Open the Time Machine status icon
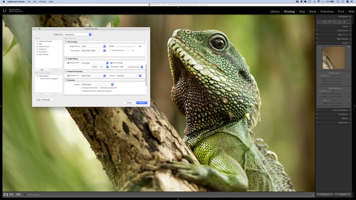This screenshot has height=200, width=356. (309, 1)
